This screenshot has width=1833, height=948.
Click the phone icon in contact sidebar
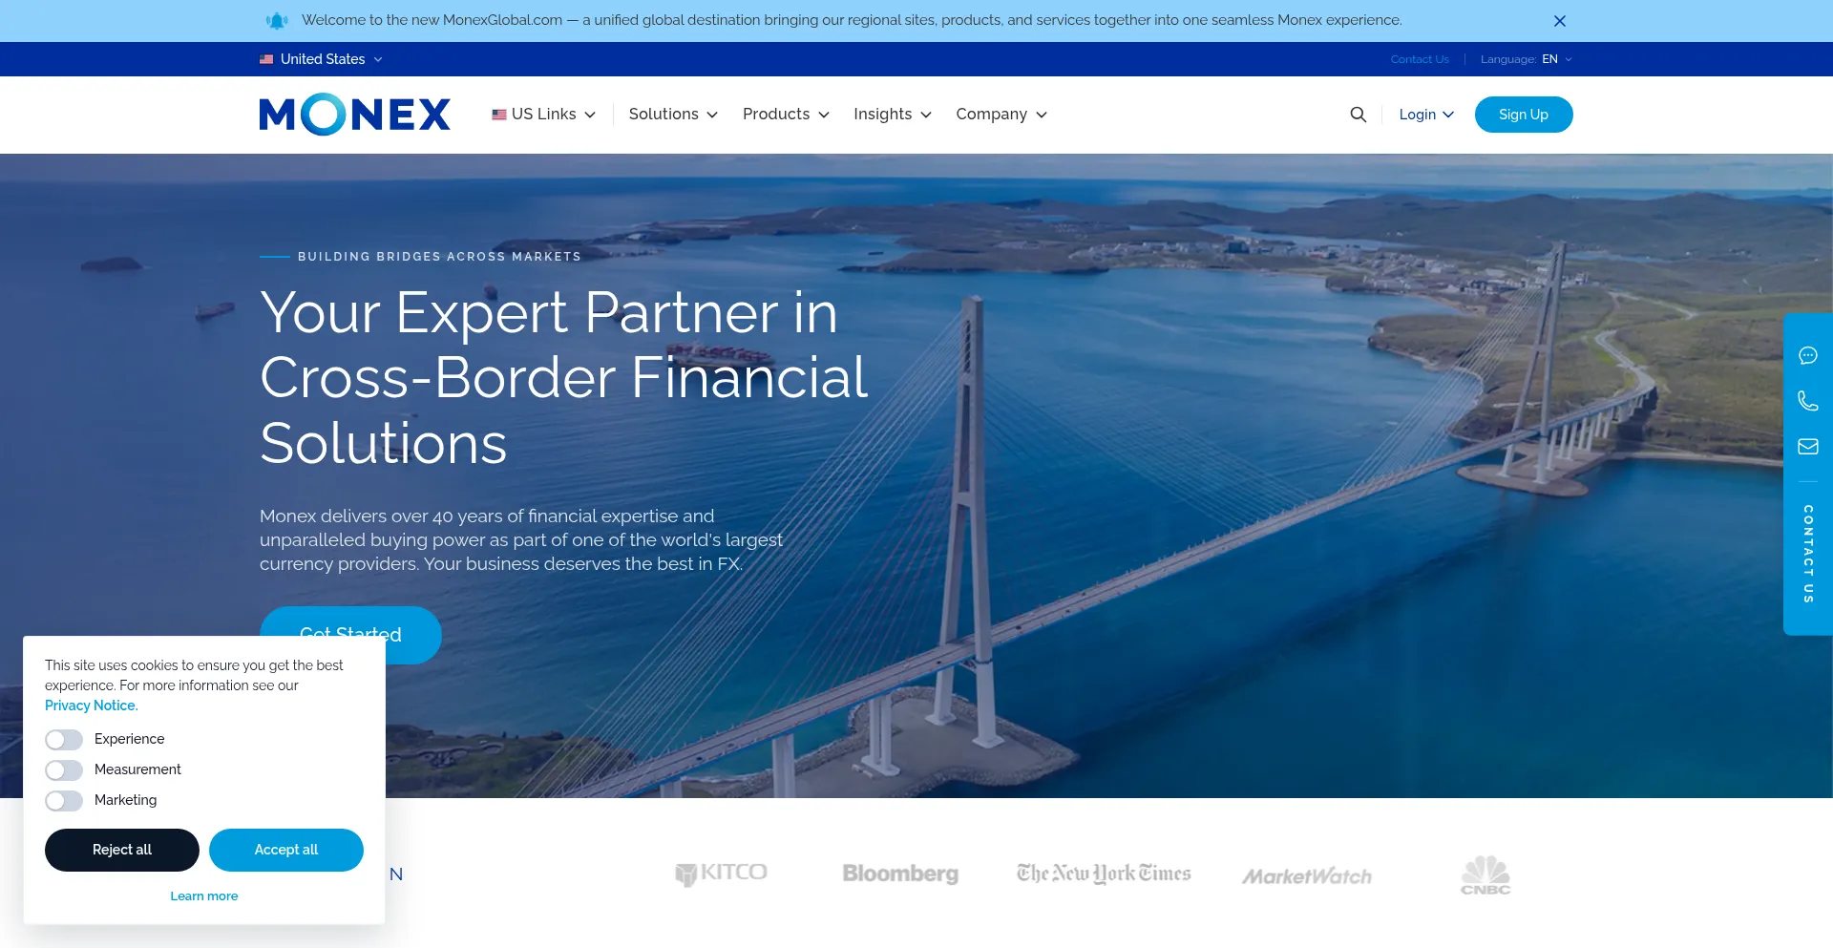click(x=1808, y=401)
